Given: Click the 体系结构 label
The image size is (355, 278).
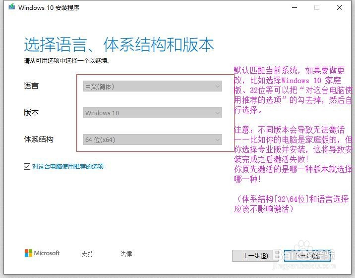Looking at the screenshot, I should coord(39,139).
